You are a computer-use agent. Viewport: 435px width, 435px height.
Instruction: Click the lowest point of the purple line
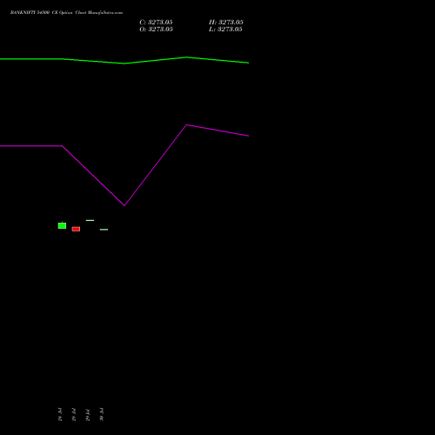click(124, 205)
